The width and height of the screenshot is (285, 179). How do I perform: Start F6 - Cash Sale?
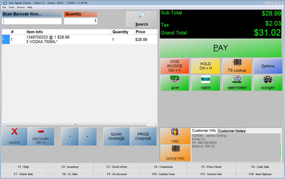(260, 167)
